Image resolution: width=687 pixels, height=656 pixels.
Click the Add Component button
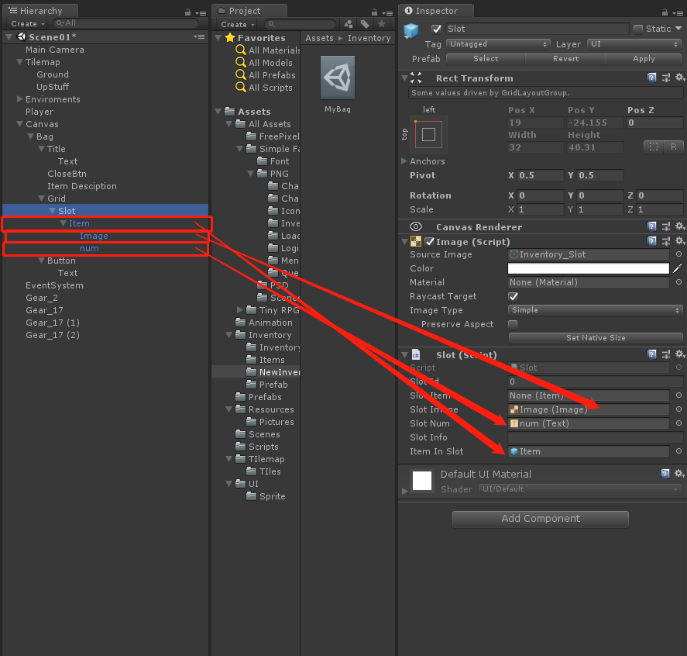[540, 519]
